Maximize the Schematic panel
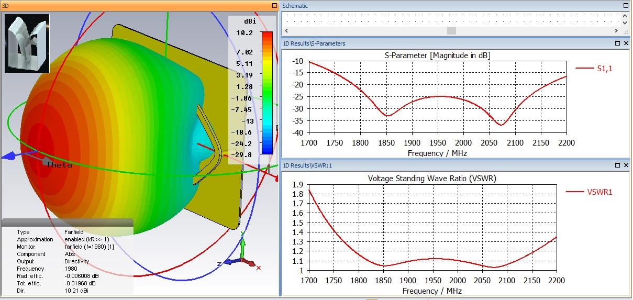 [626, 6]
